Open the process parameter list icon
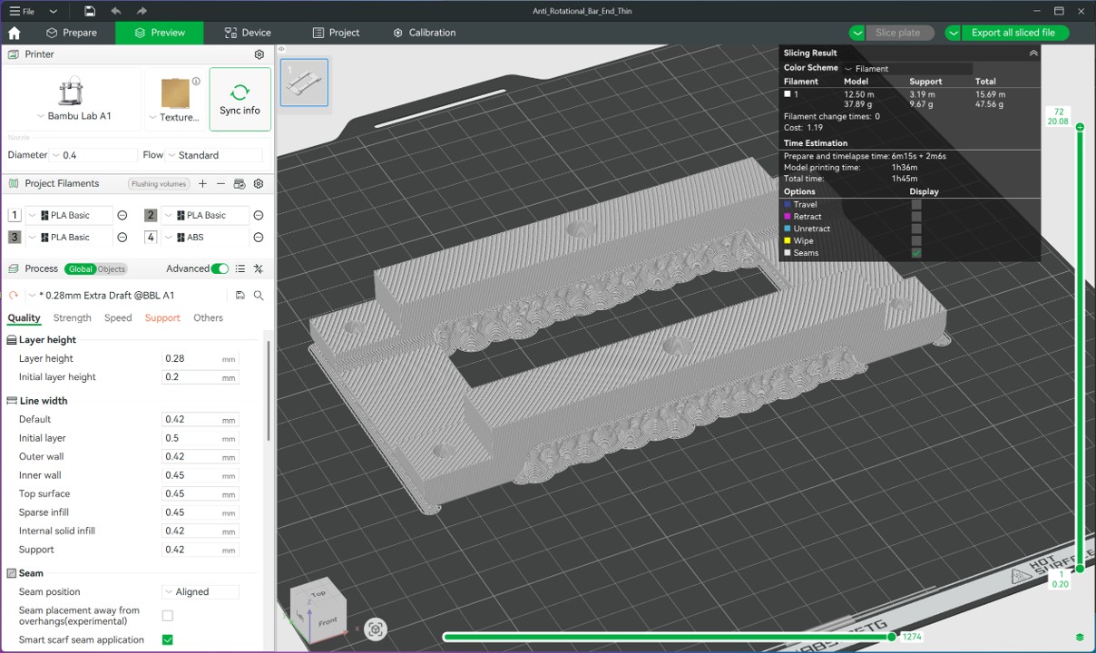The image size is (1096, 653). [x=240, y=268]
